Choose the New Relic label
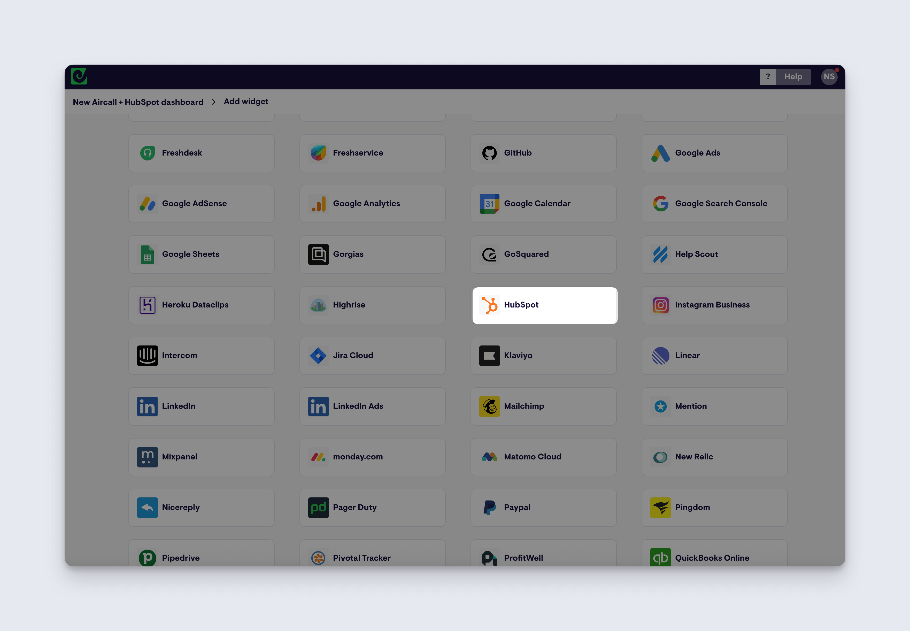Image resolution: width=910 pixels, height=631 pixels. pyautogui.click(x=694, y=457)
